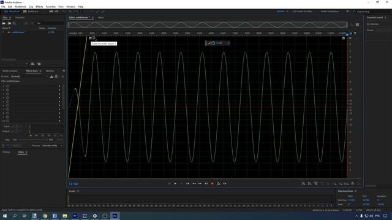Click Rewind transport button
The width and height of the screenshot is (392, 220).
[194, 183]
